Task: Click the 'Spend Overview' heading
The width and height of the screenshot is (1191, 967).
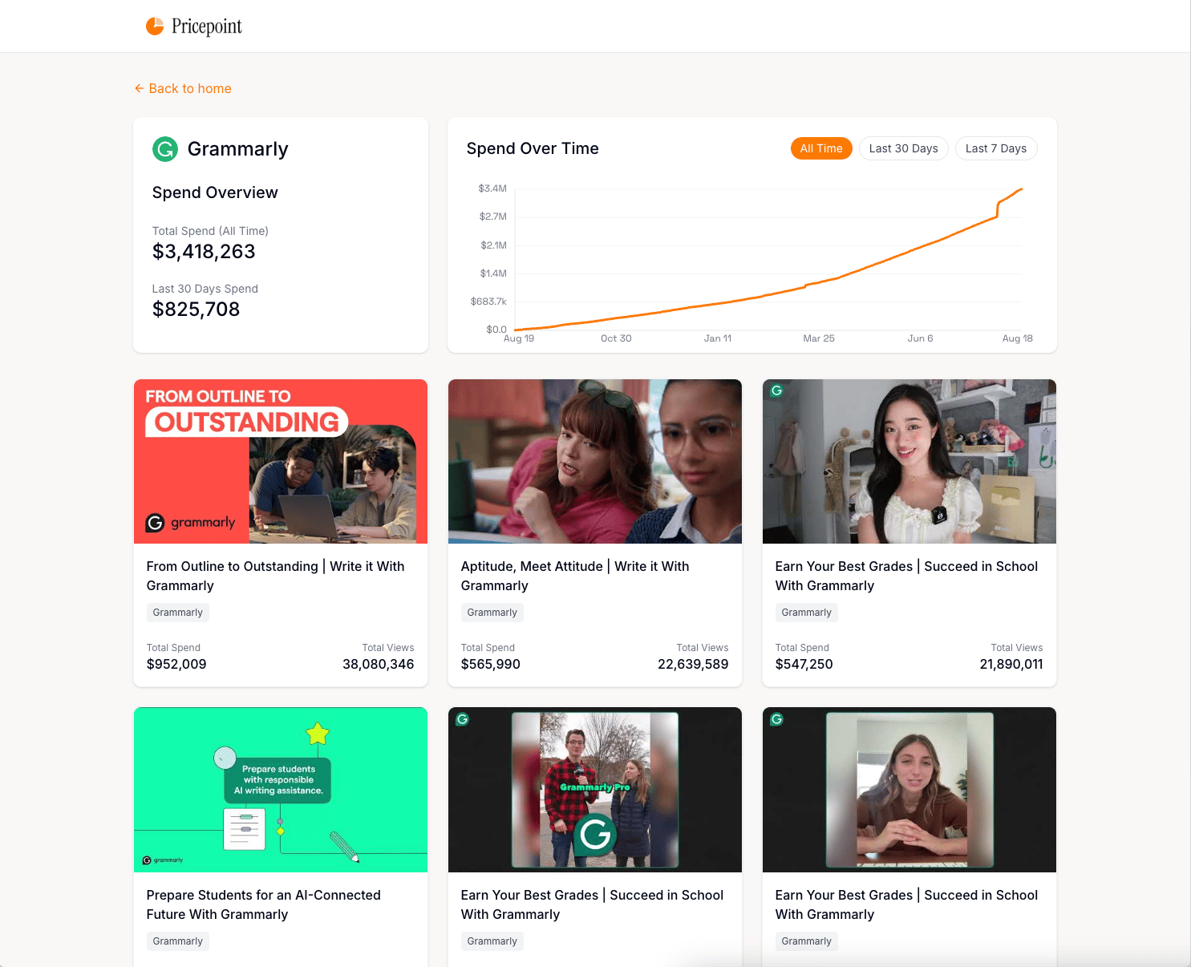Action: click(x=215, y=192)
